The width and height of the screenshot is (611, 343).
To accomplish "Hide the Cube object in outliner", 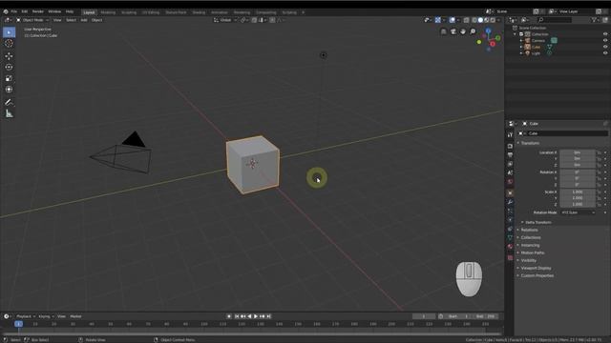I will [x=605, y=47].
